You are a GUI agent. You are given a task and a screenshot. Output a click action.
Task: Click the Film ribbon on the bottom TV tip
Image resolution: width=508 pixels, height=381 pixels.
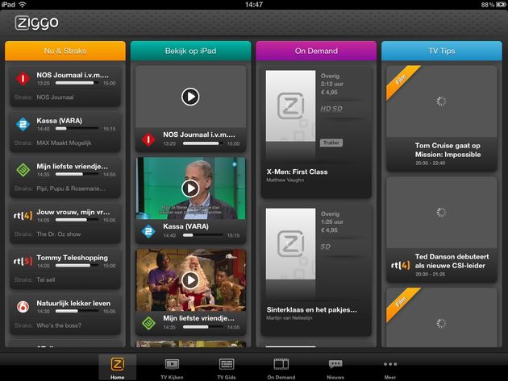click(402, 303)
